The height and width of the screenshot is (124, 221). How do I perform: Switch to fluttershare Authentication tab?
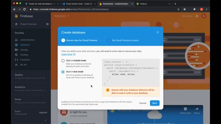116,4
